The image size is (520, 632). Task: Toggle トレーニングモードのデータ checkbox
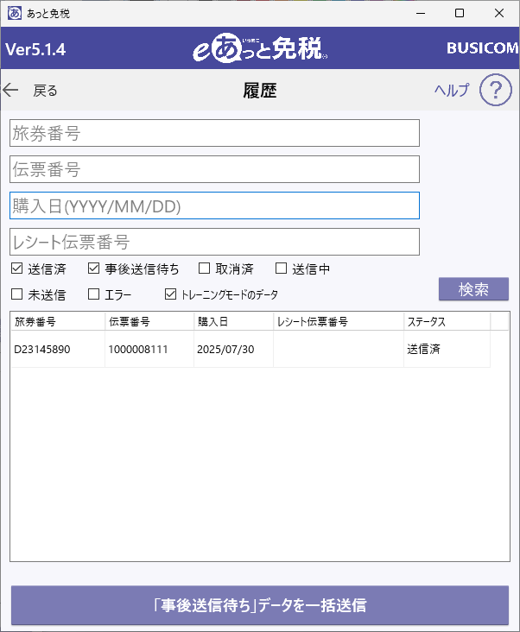tap(170, 294)
